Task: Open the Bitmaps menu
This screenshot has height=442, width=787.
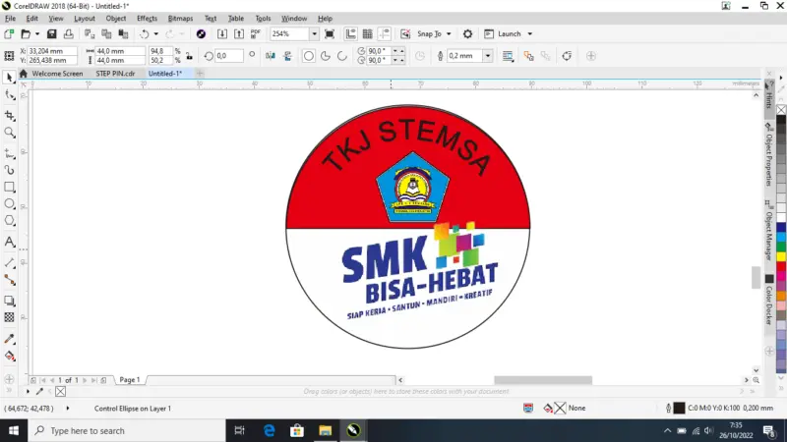Action: pos(180,19)
